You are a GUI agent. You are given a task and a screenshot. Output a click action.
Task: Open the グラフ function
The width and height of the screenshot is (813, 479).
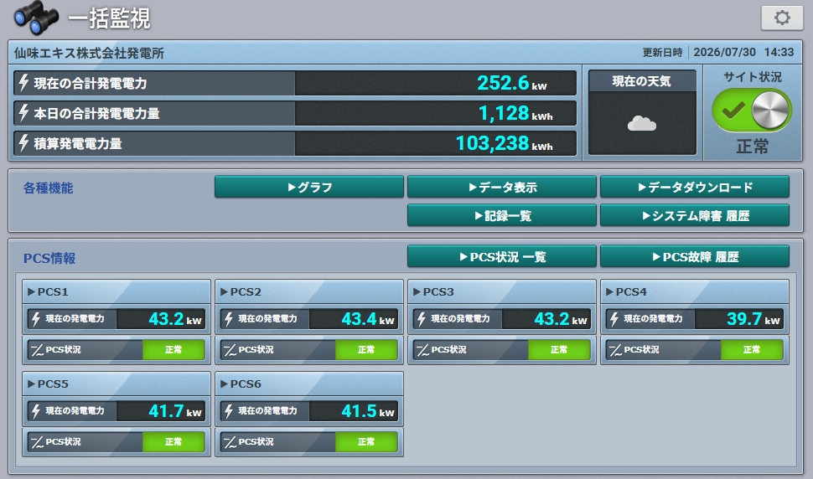click(309, 187)
